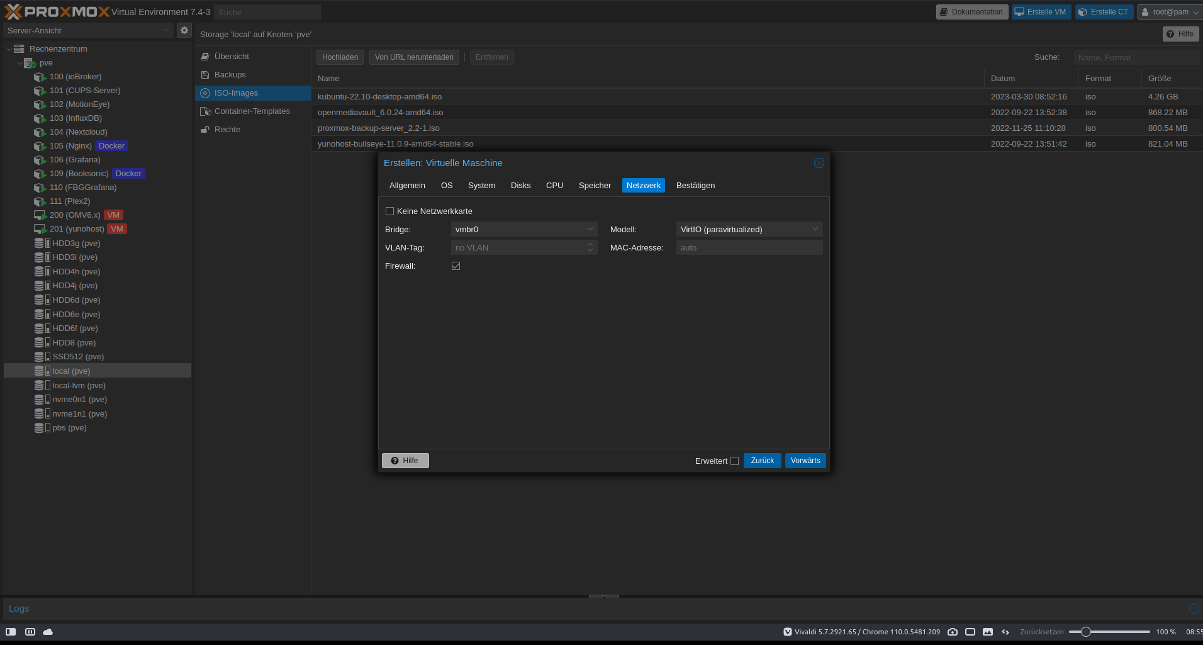
Task: Select container 101 (CUPS-Server)
Action: pos(85,91)
